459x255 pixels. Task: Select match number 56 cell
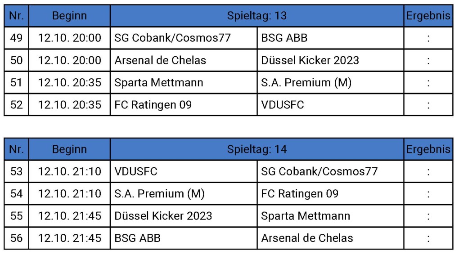pos(16,238)
